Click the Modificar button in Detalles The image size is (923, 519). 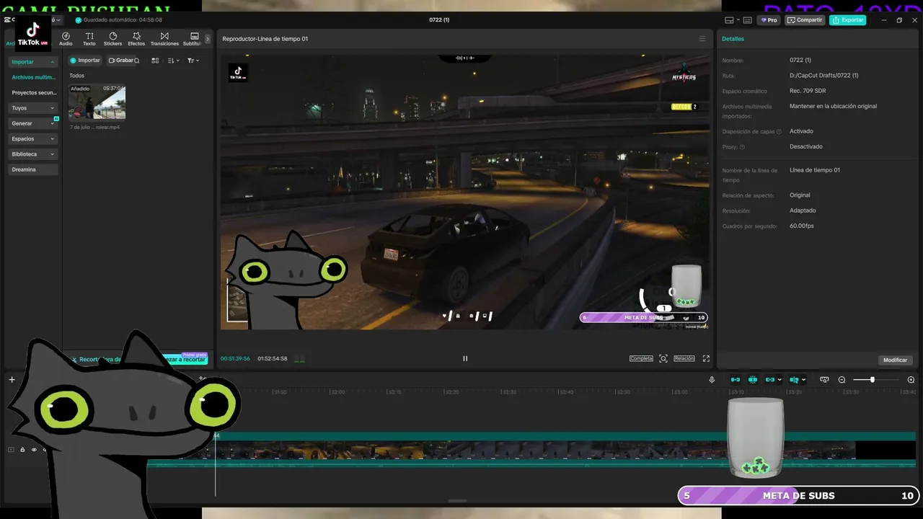pos(896,360)
